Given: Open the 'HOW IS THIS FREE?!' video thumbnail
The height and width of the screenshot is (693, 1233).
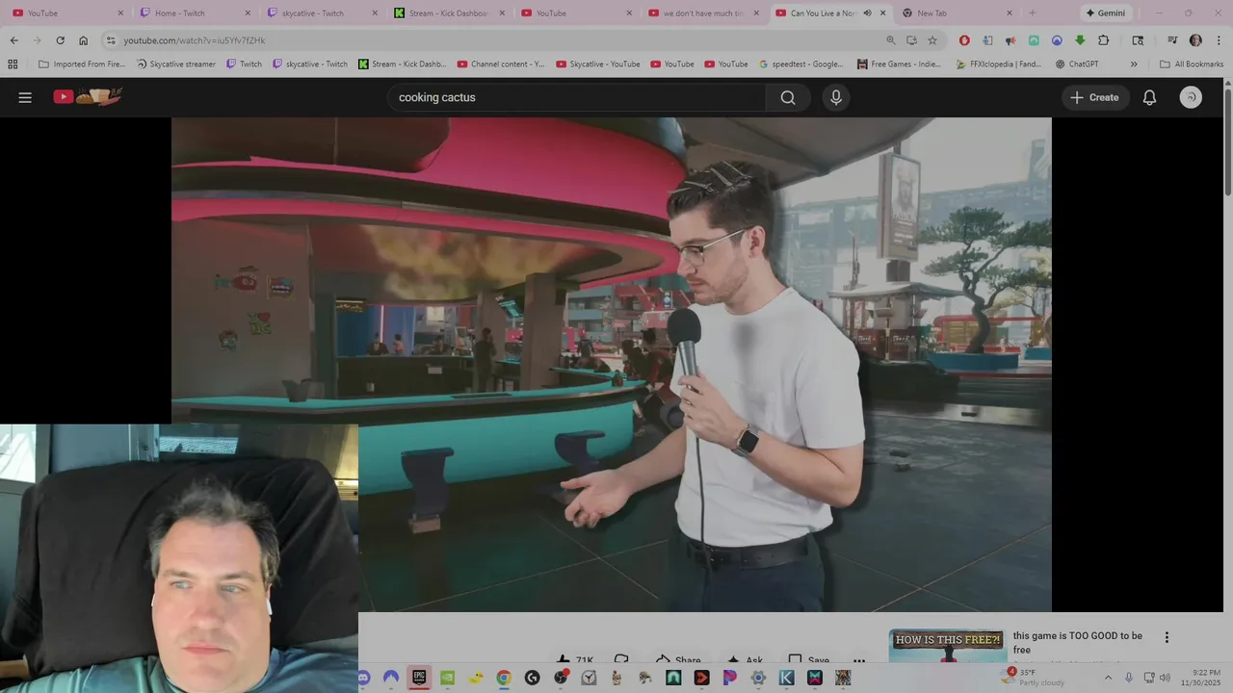Looking at the screenshot, I should tap(947, 646).
